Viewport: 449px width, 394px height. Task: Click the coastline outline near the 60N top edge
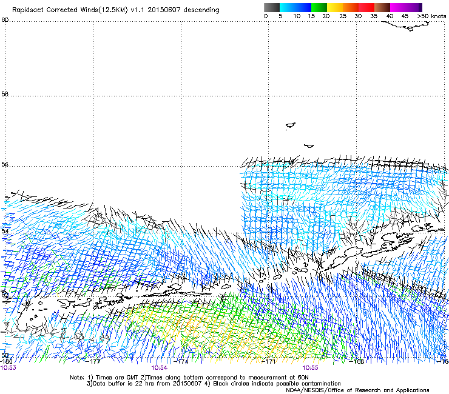(407, 26)
